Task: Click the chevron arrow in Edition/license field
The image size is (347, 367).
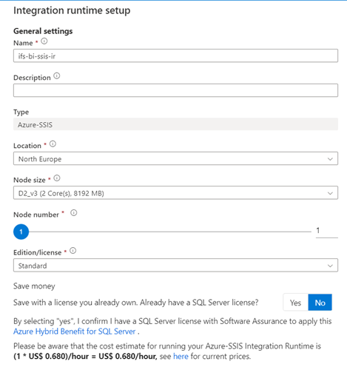Action: tap(330, 266)
